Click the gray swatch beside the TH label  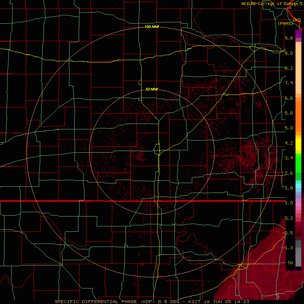click(x=298, y=260)
